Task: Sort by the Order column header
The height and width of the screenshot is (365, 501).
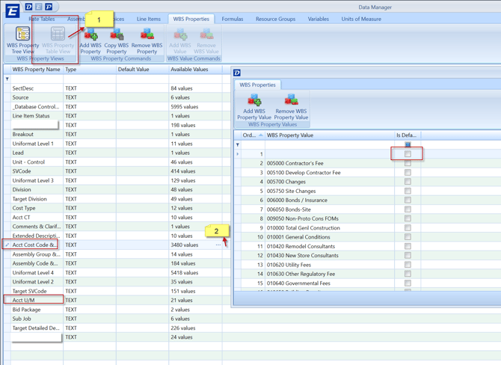Action: pyautogui.click(x=250, y=135)
